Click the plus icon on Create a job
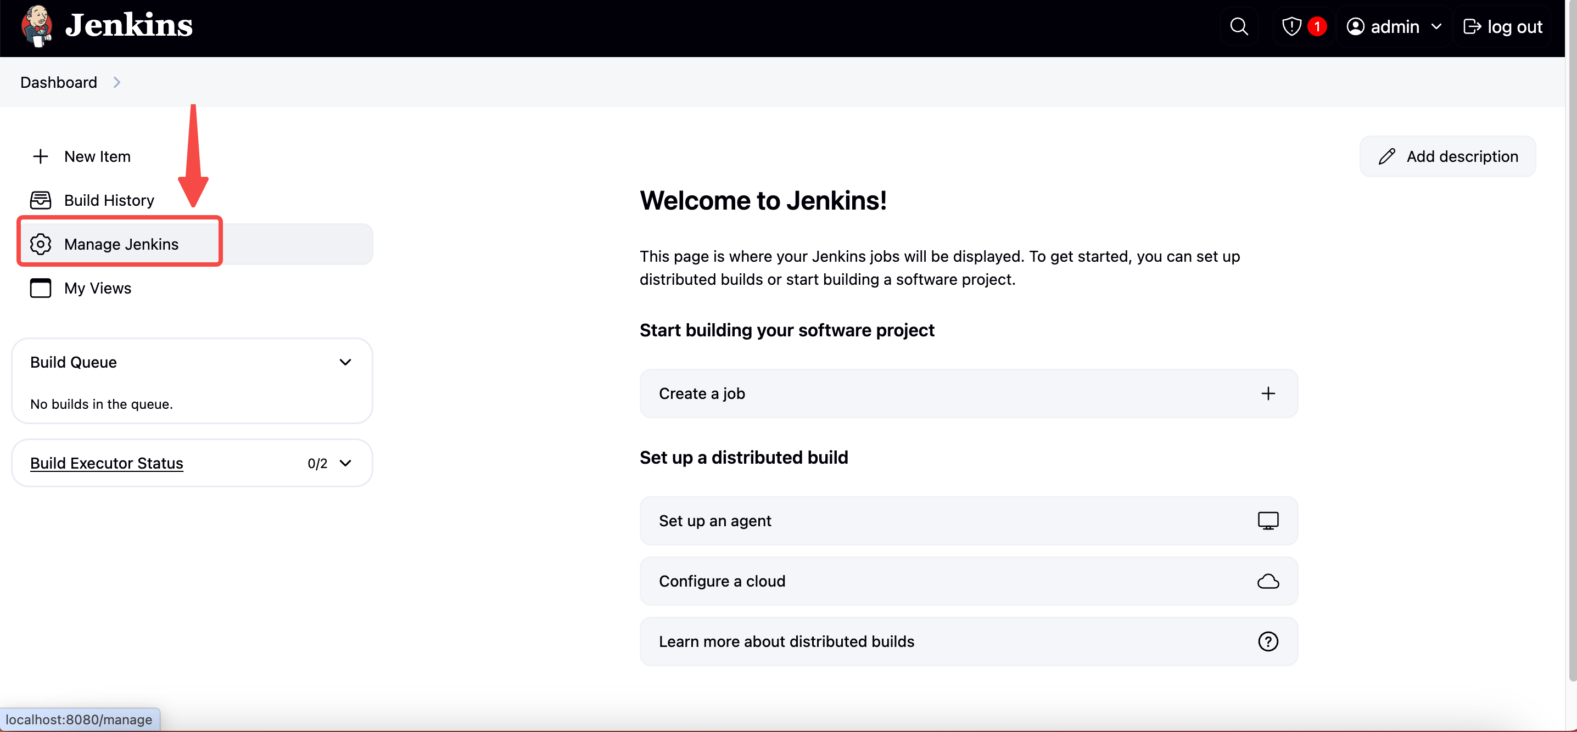Screen dimensions: 1577x732 pyautogui.click(x=1268, y=393)
